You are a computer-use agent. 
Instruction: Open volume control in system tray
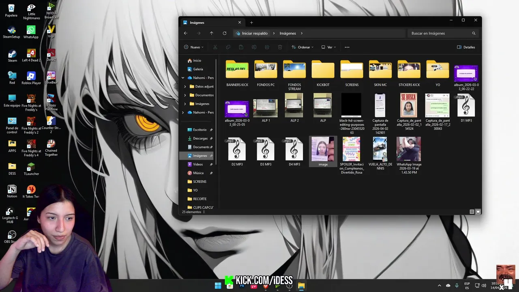485,286
